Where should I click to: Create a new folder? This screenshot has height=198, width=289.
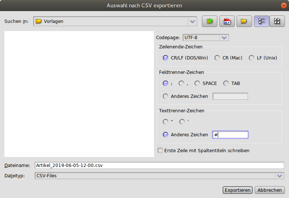(244, 21)
